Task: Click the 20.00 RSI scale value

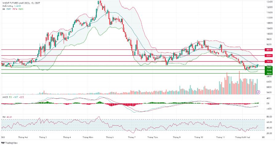Action: coord(270,133)
